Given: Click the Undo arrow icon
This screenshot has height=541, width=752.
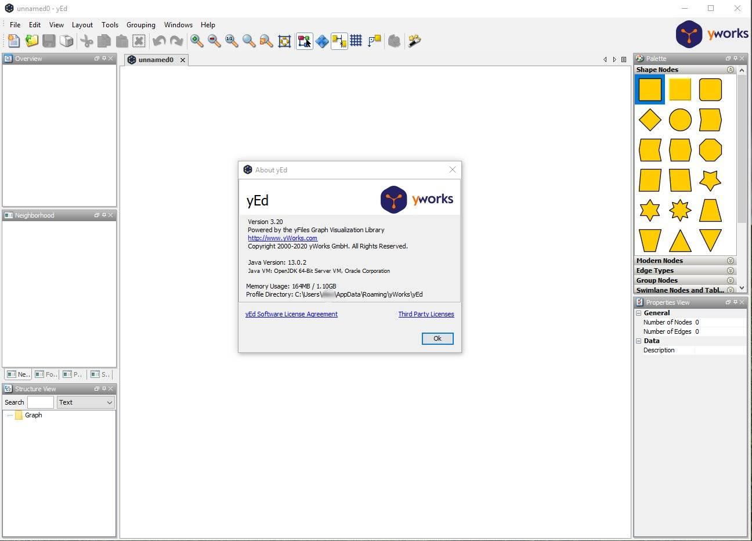Looking at the screenshot, I should [x=159, y=41].
